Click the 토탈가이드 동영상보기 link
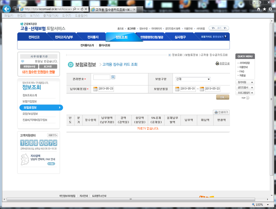 (214, 37)
